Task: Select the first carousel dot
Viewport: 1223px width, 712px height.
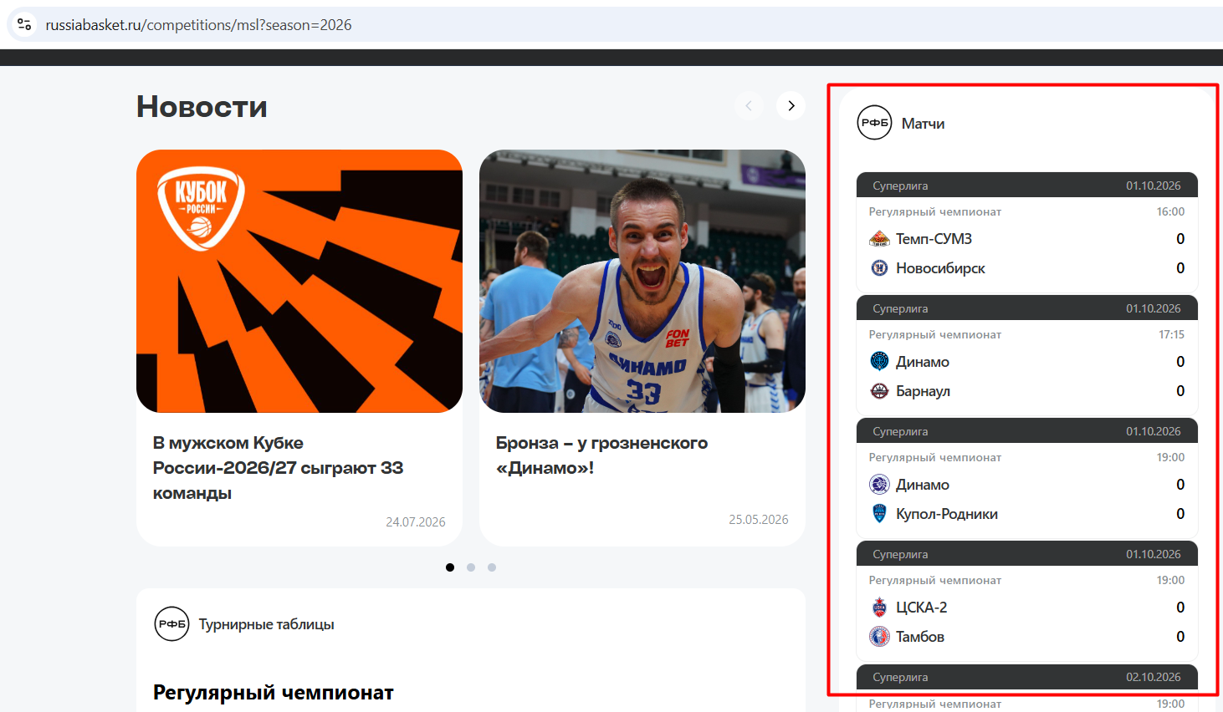Action: [x=450, y=567]
